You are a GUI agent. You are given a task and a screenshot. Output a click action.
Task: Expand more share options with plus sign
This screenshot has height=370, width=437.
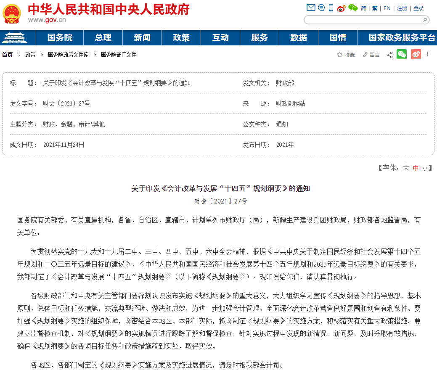(428, 54)
